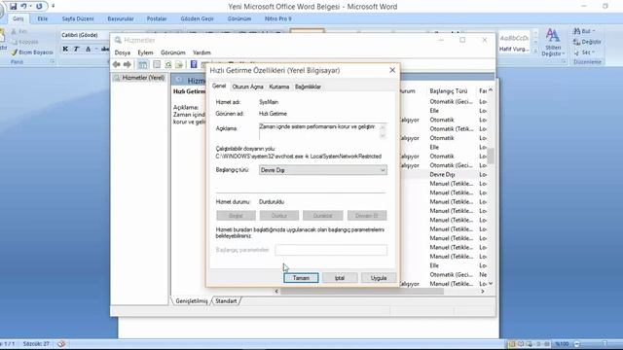
Task: Click the blue Help icon in Hizmetler toolbar
Action: coord(194,64)
